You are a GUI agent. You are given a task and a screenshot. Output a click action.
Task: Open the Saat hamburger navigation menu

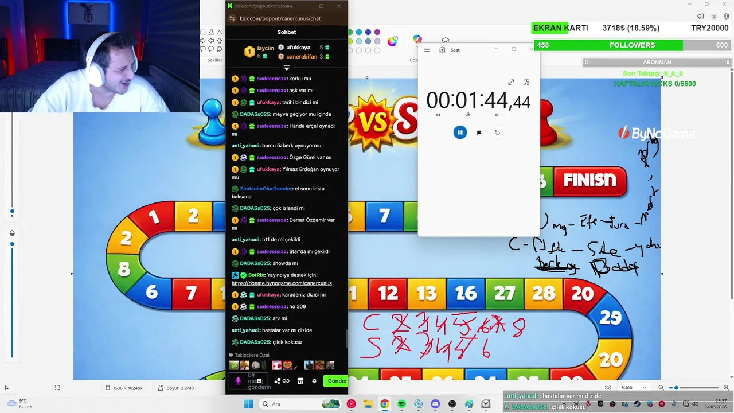[x=427, y=50]
